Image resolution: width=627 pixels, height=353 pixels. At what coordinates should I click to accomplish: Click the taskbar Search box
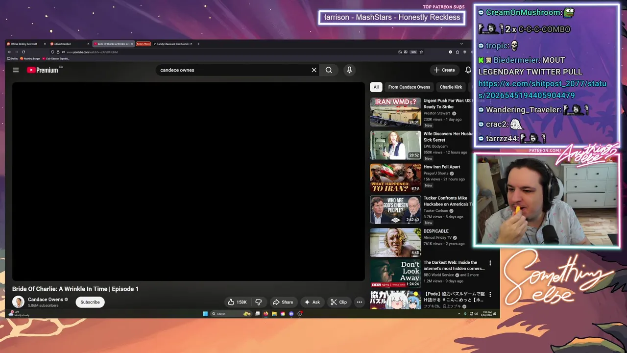[231, 314]
